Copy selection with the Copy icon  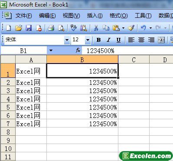point(106,27)
